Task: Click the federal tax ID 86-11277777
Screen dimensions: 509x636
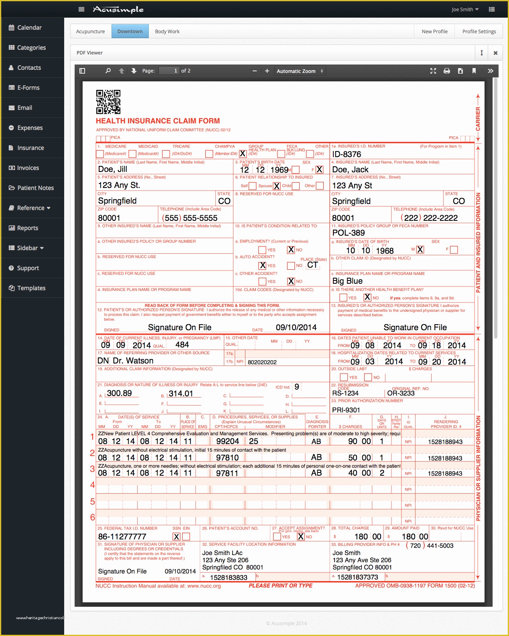Action: point(122,537)
